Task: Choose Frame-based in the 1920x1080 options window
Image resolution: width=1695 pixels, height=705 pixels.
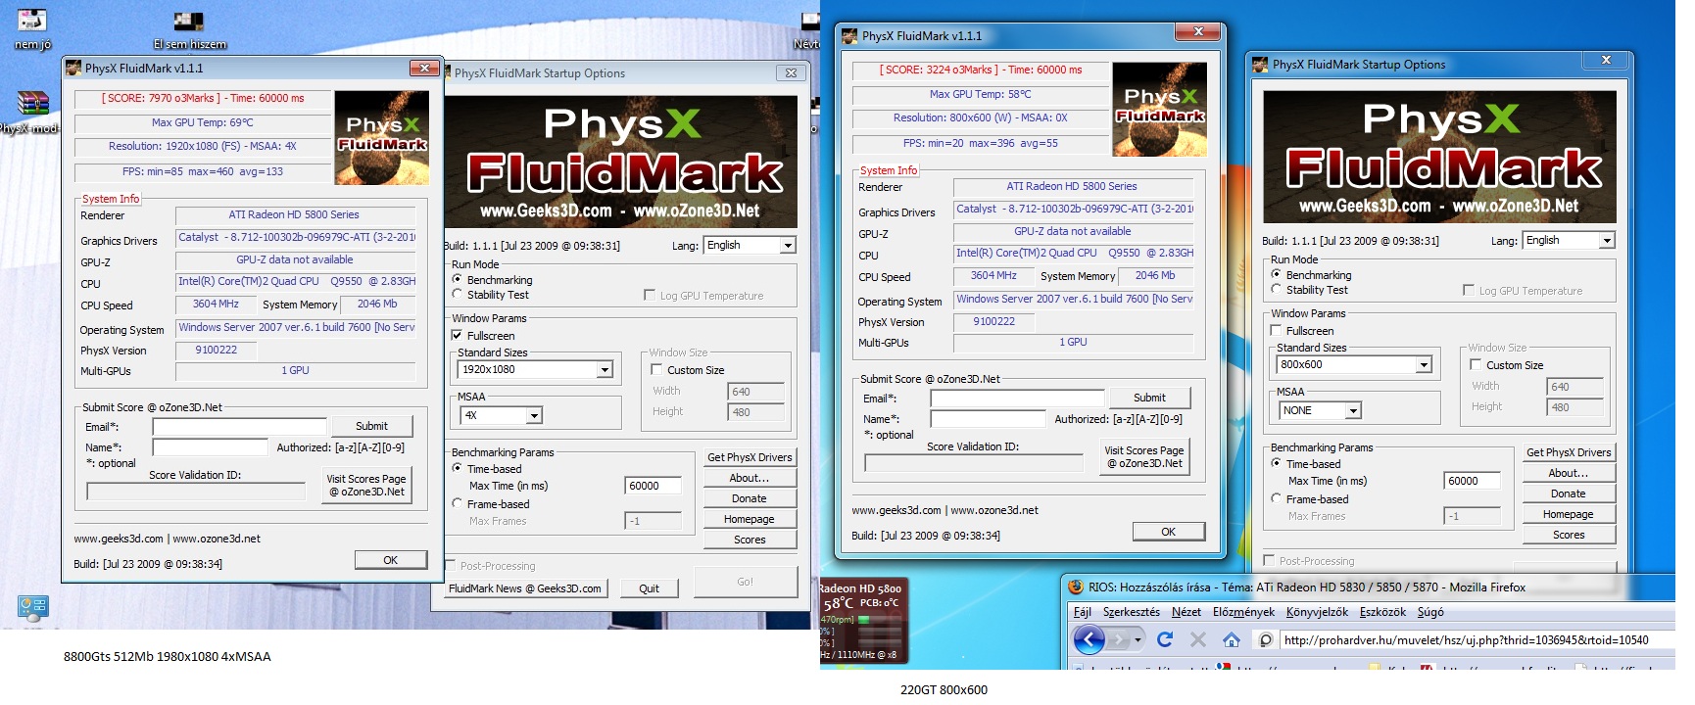Action: (x=457, y=504)
